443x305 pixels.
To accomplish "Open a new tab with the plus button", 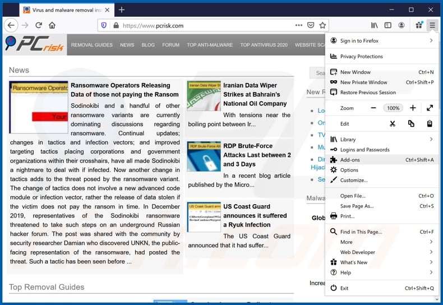I will pyautogui.click(x=122, y=10).
